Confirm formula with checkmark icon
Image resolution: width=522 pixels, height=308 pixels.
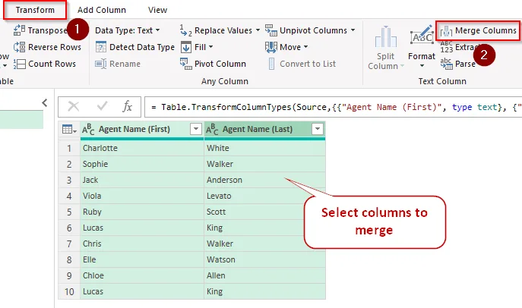pyautogui.click(x=102, y=106)
